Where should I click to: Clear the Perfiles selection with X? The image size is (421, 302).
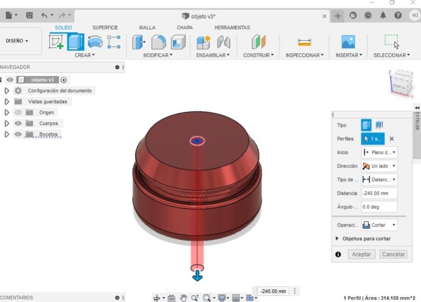point(391,139)
